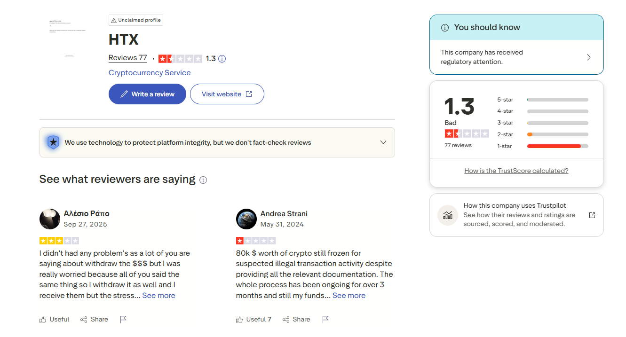Screen dimensions: 626x337
Task: Click the 1-star label in rating breakdown
Action: [x=505, y=146]
